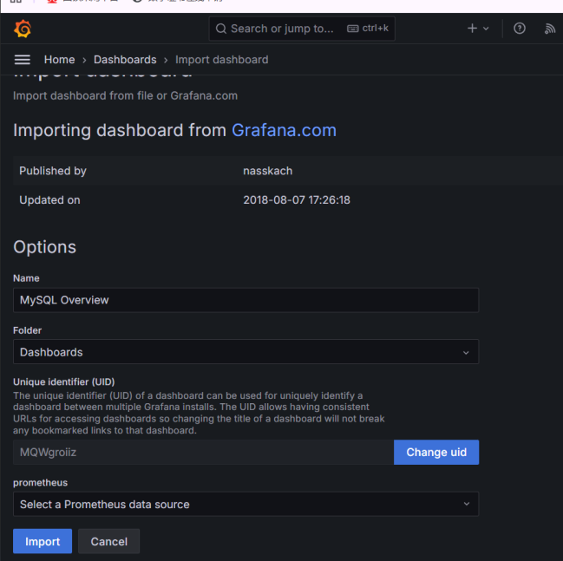The image size is (563, 561).
Task: Click the Import button
Action: [43, 541]
